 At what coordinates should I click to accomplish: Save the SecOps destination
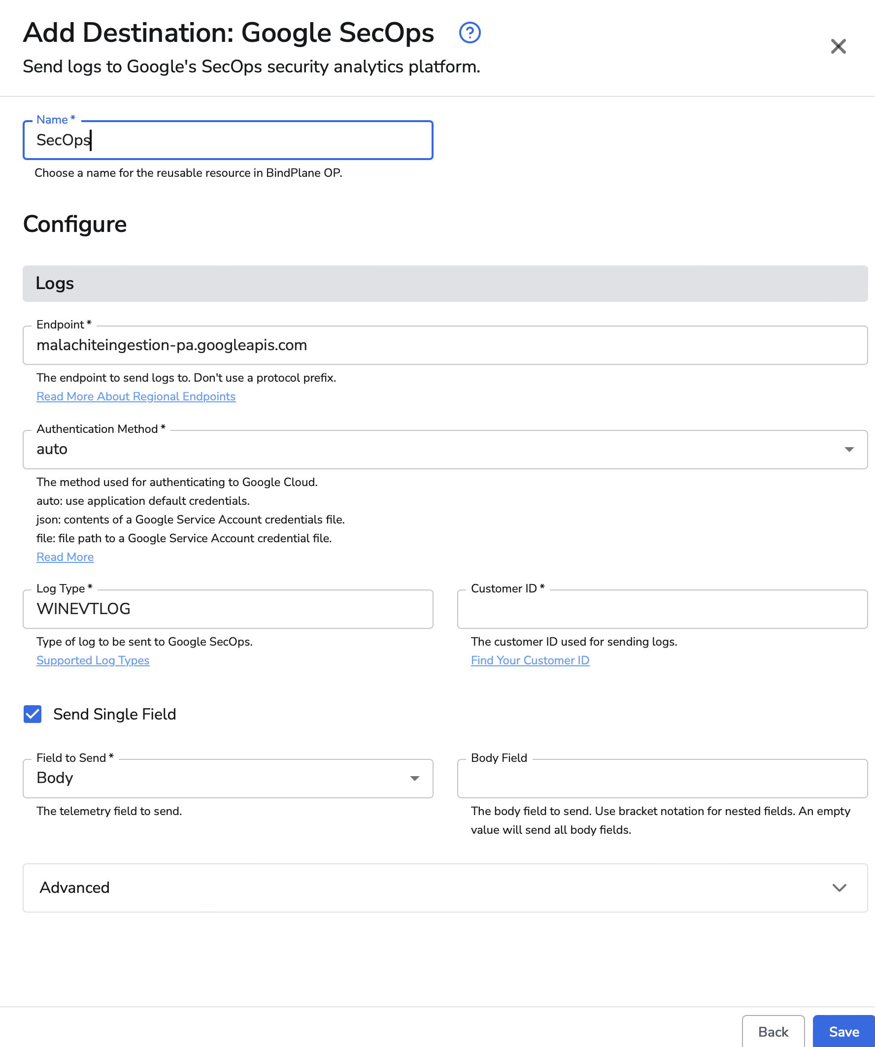(843, 1032)
